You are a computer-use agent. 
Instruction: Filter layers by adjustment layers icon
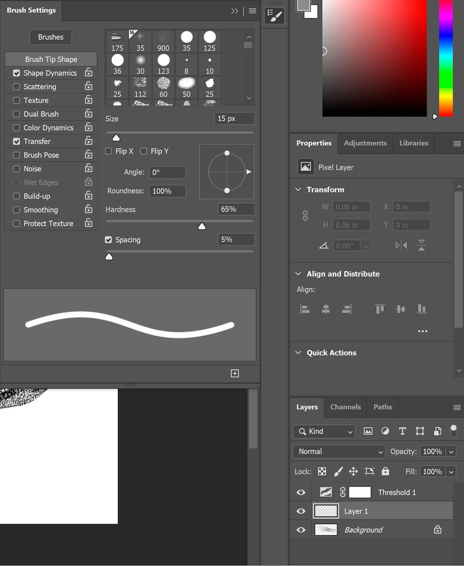(x=385, y=431)
